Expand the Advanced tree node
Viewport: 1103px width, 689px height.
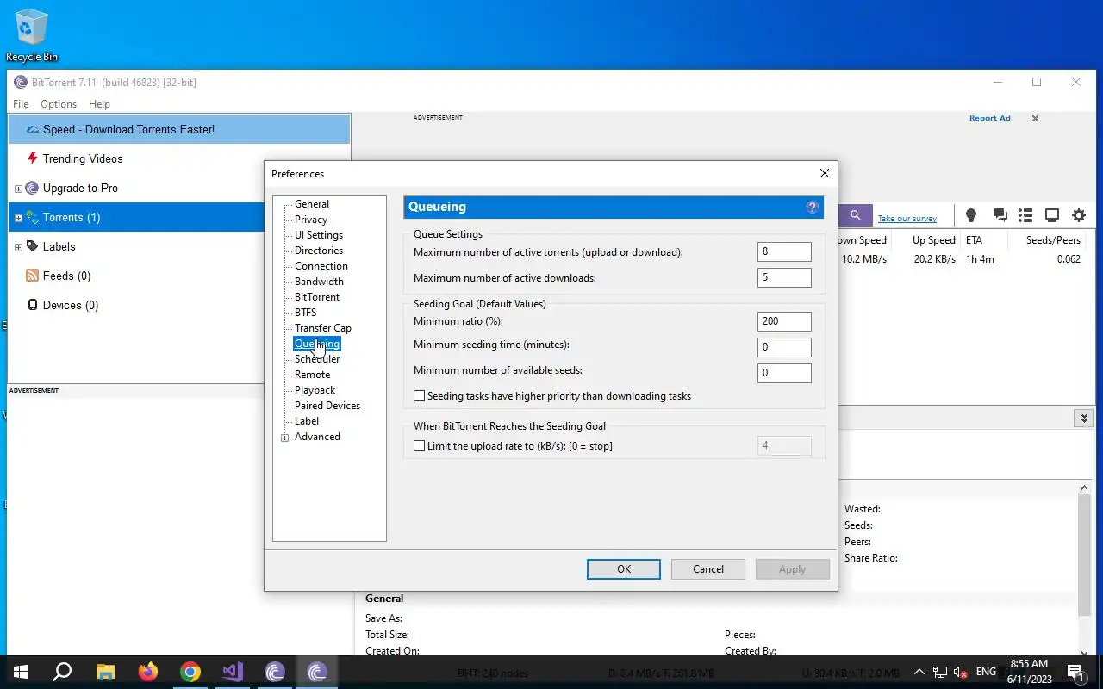coord(285,438)
